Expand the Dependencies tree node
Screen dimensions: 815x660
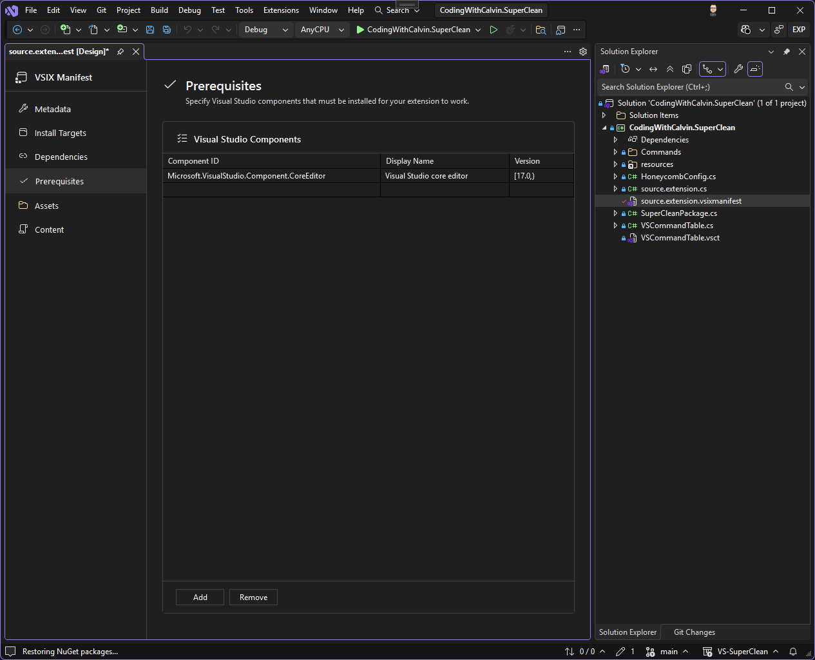615,140
